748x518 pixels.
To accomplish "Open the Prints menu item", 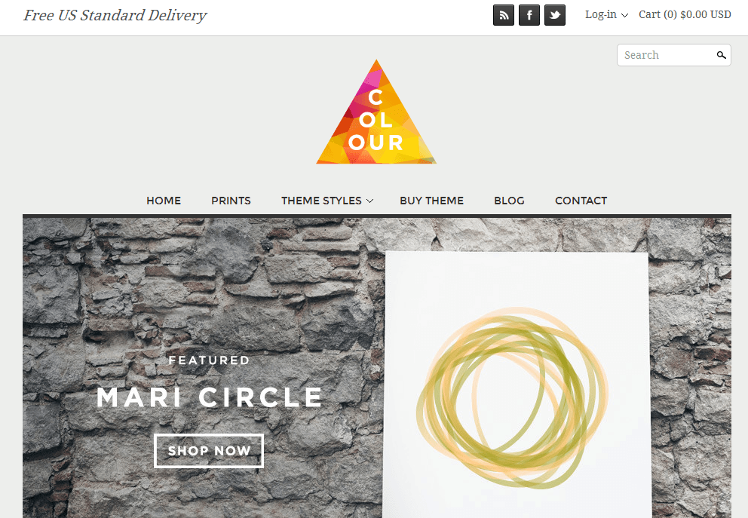I will (231, 201).
